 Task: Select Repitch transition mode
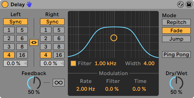click(176, 22)
